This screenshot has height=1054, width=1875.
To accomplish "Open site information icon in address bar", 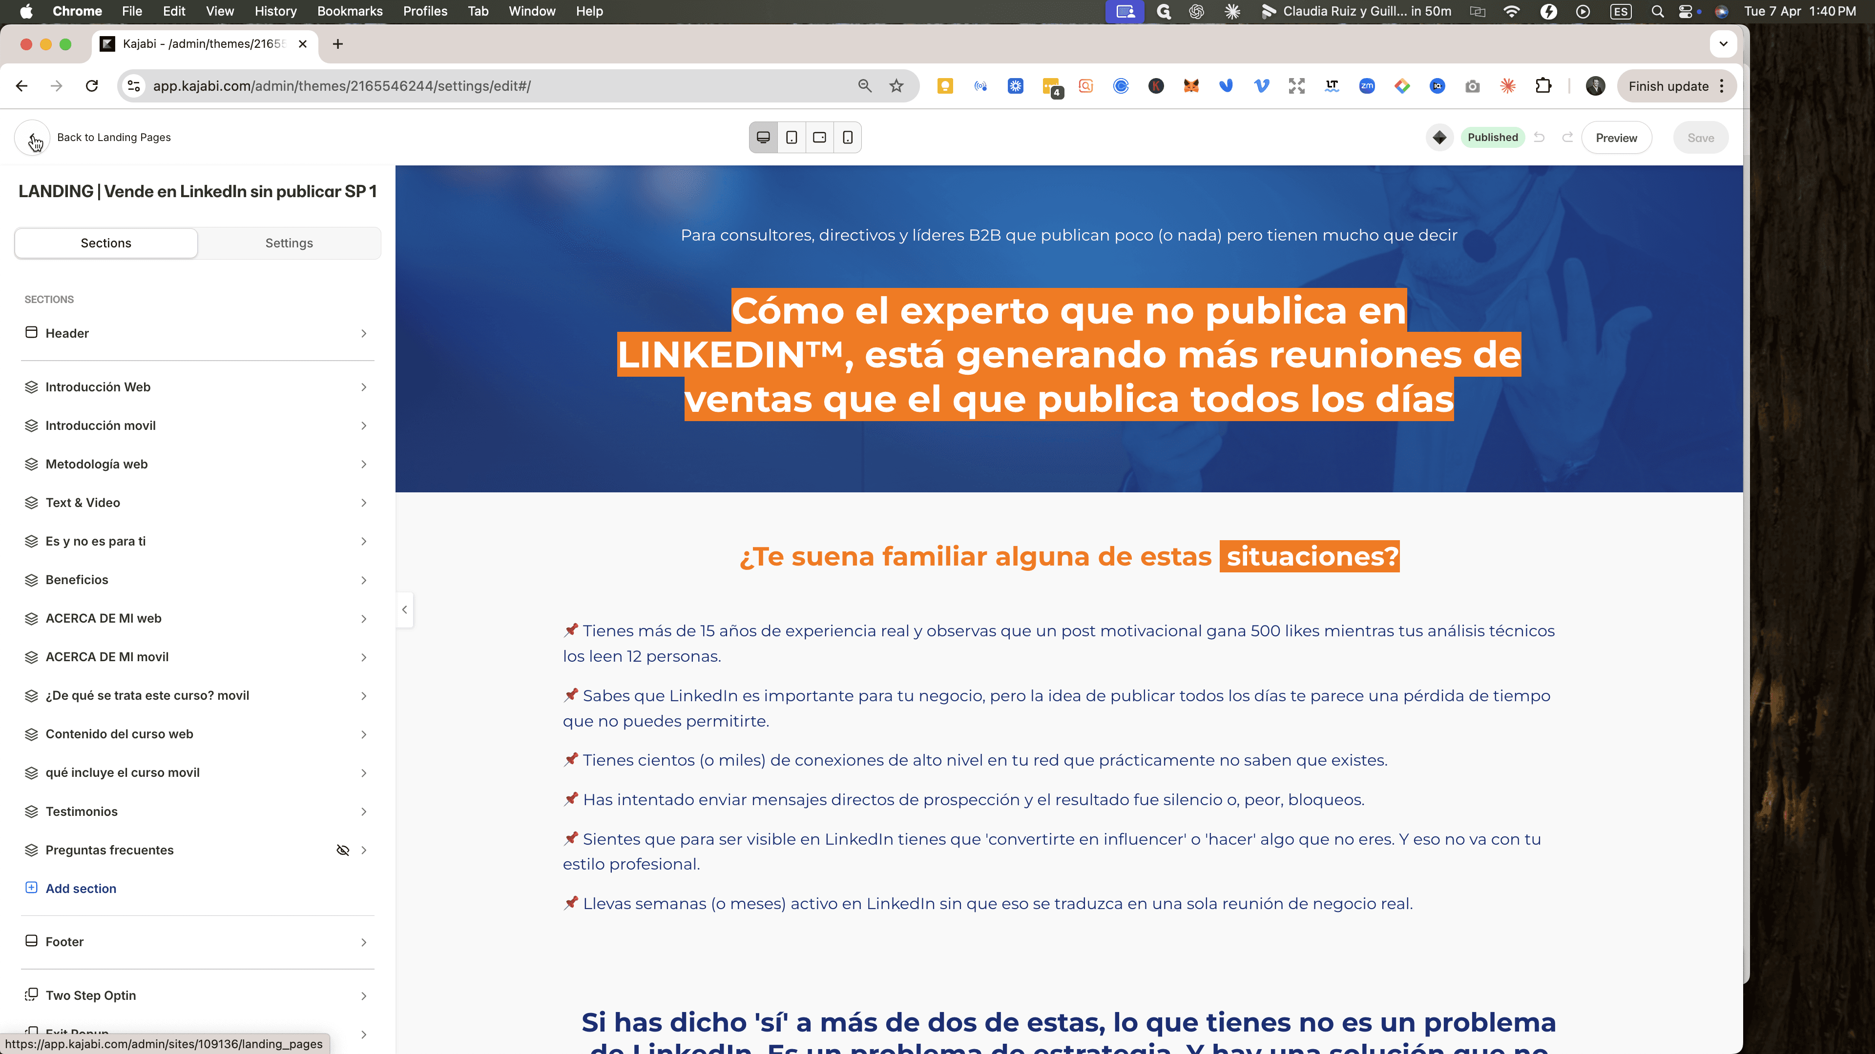I will [133, 86].
